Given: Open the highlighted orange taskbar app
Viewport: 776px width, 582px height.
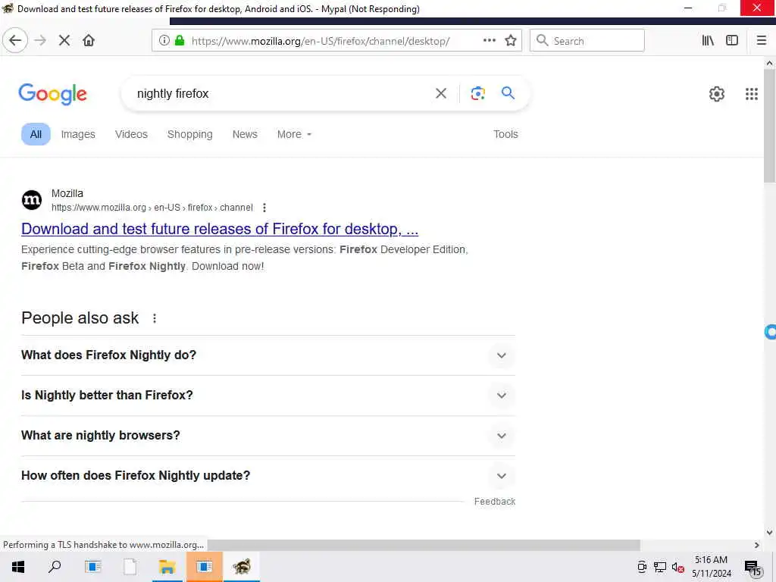Looking at the screenshot, I should point(204,567).
